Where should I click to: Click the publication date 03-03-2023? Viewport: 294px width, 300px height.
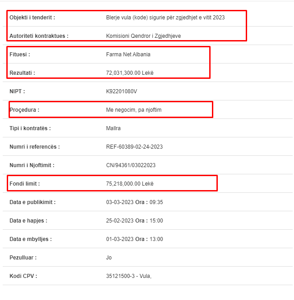click(119, 202)
